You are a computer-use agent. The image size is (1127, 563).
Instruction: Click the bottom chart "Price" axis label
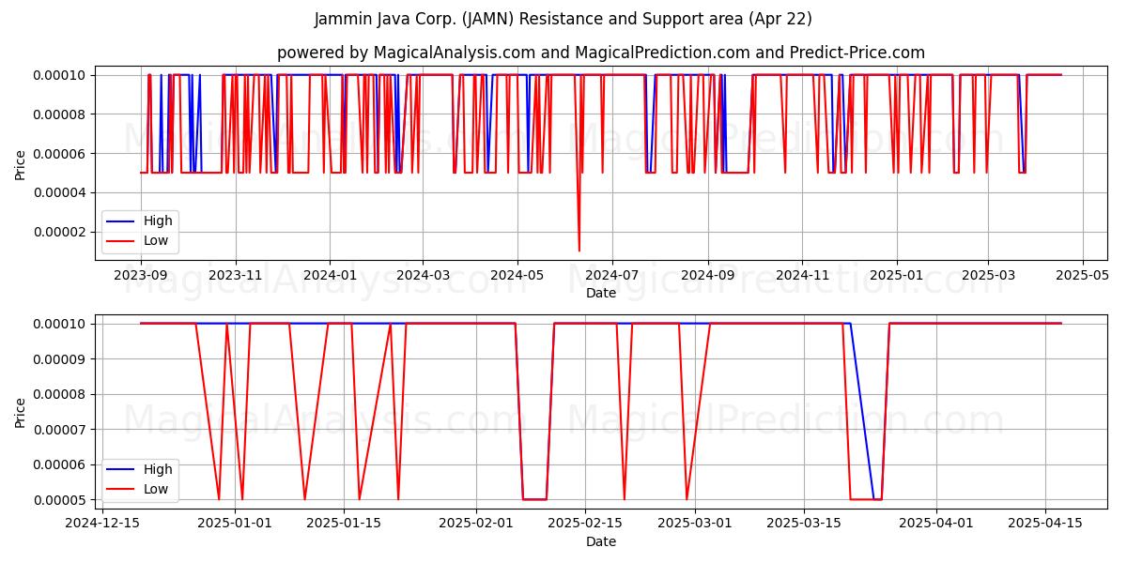tap(20, 412)
